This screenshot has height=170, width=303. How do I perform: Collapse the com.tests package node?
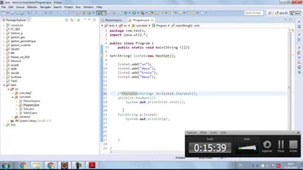pos(13,97)
